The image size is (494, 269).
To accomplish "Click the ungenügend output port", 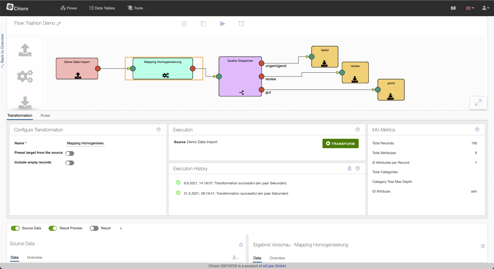I will [x=261, y=63].
